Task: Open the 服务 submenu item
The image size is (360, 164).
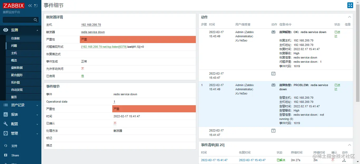Action: (14, 97)
